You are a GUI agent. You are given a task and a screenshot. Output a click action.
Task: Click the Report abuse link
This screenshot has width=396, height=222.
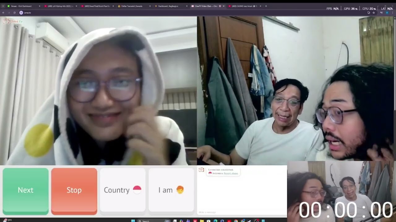[231, 173]
